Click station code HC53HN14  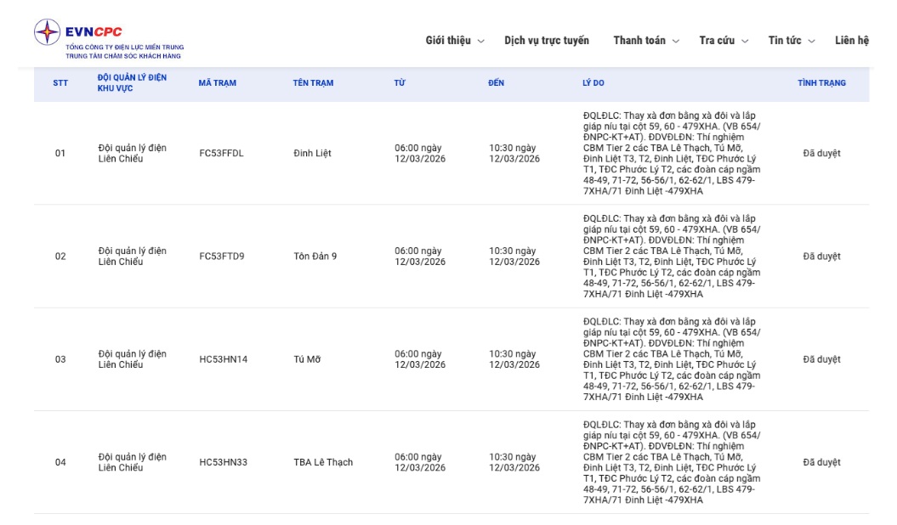pos(223,359)
